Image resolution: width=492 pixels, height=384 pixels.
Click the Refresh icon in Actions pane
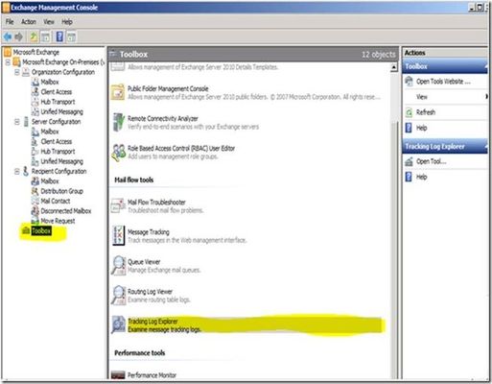pyautogui.click(x=409, y=112)
